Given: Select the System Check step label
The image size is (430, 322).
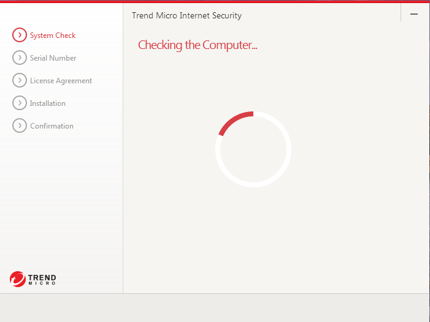Looking at the screenshot, I should (53, 36).
